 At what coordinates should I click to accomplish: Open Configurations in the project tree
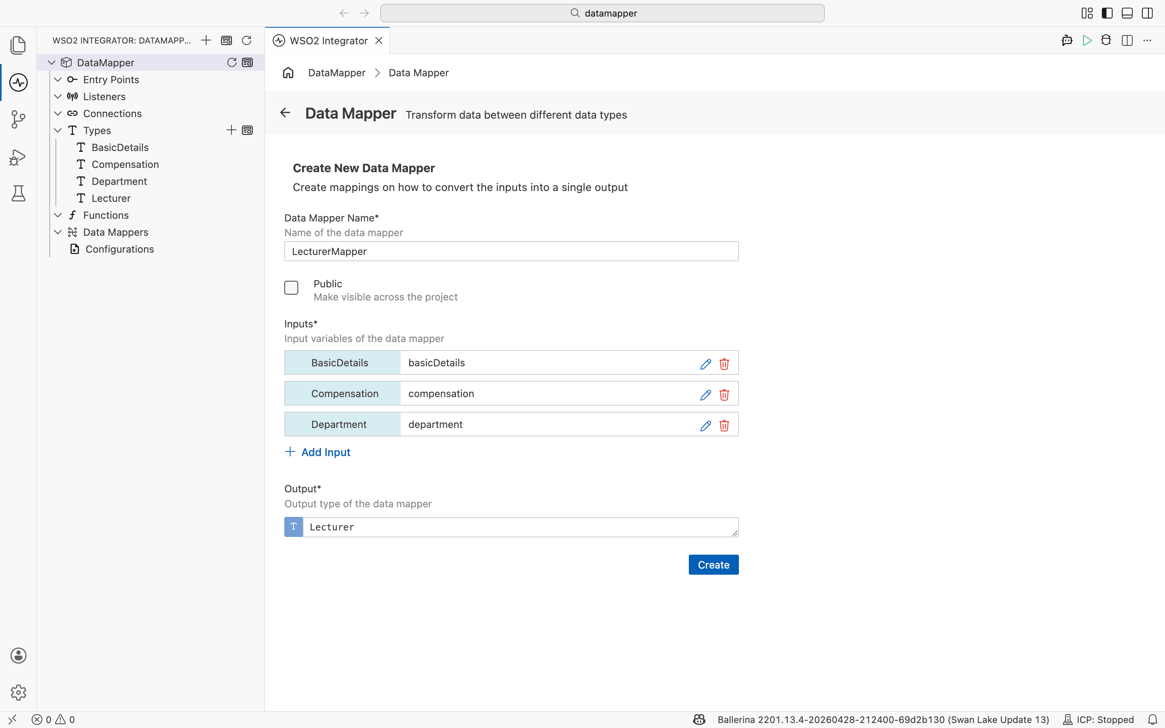(119, 249)
